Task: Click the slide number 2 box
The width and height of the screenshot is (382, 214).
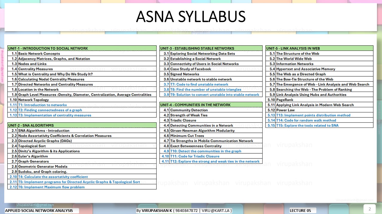Action: click(x=370, y=209)
